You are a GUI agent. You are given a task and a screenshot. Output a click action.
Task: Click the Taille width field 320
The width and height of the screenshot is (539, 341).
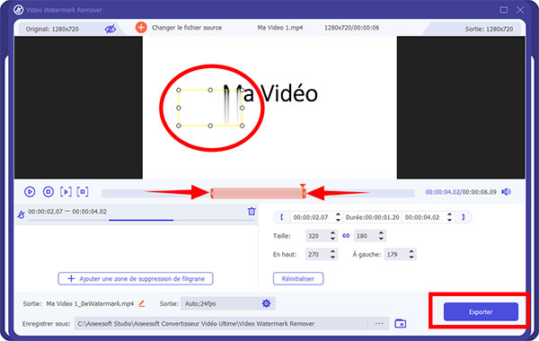coord(317,236)
